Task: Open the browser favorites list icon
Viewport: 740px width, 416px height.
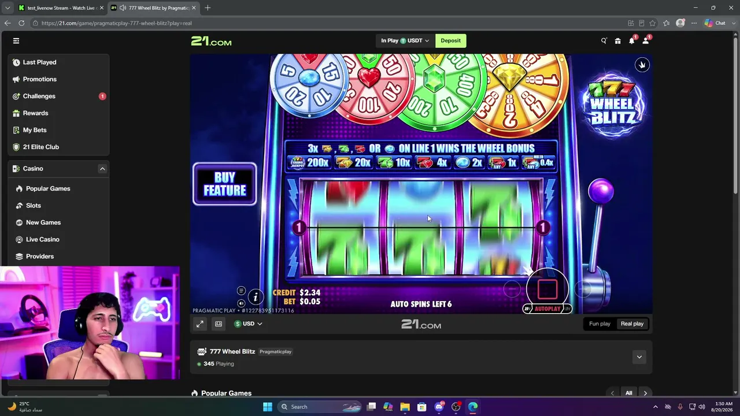Action: [667, 23]
